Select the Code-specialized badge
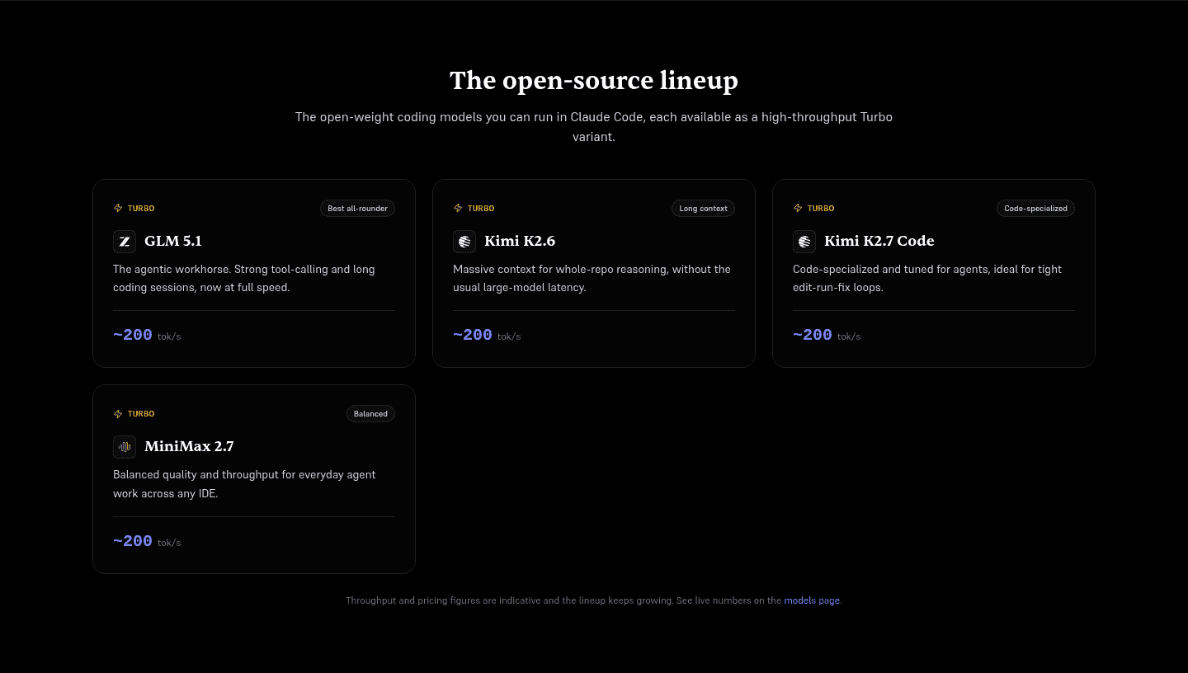1188x673 pixels. [x=1035, y=209]
